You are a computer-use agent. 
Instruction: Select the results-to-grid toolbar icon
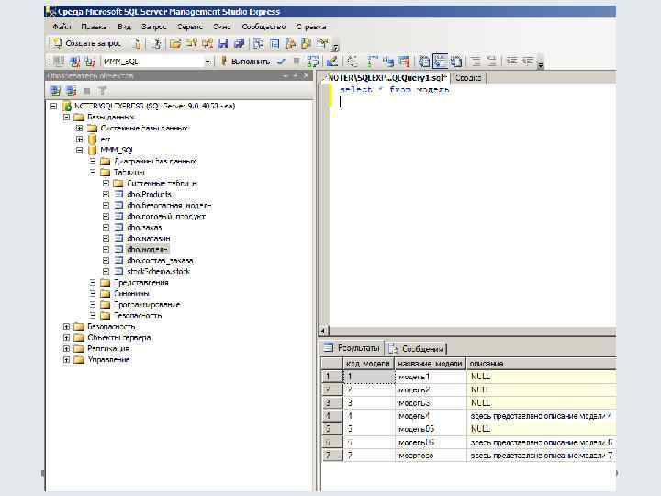point(440,62)
